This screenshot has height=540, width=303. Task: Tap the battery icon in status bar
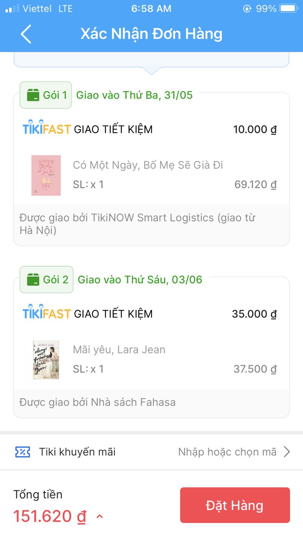tap(289, 8)
